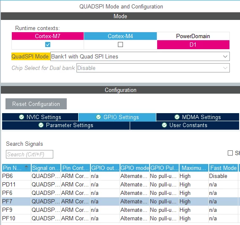
Task: Click the Mode section header bar
Action: pos(120,16)
